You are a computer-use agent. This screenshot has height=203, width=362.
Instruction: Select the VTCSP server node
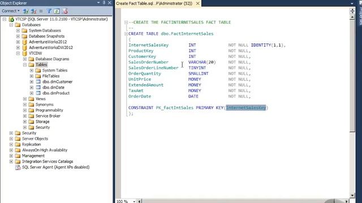pos(62,19)
